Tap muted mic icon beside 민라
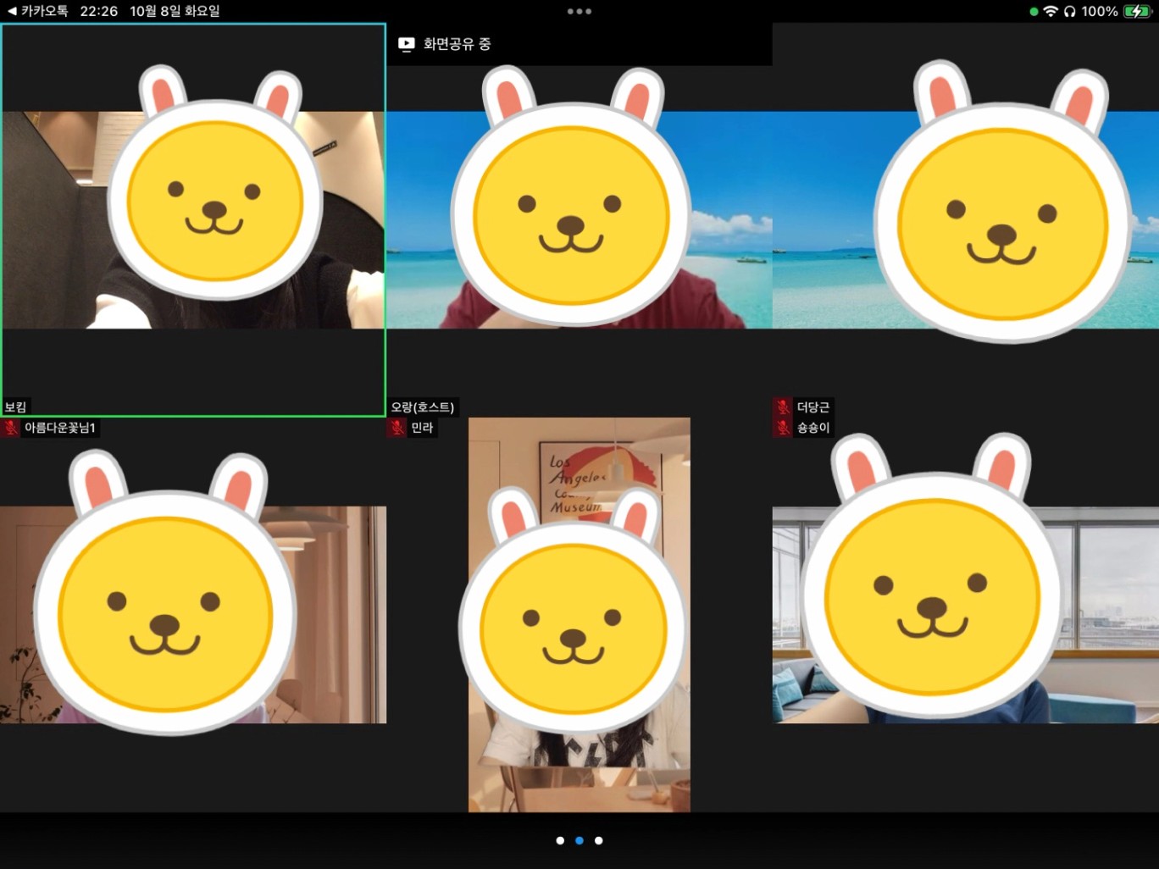 [397, 428]
